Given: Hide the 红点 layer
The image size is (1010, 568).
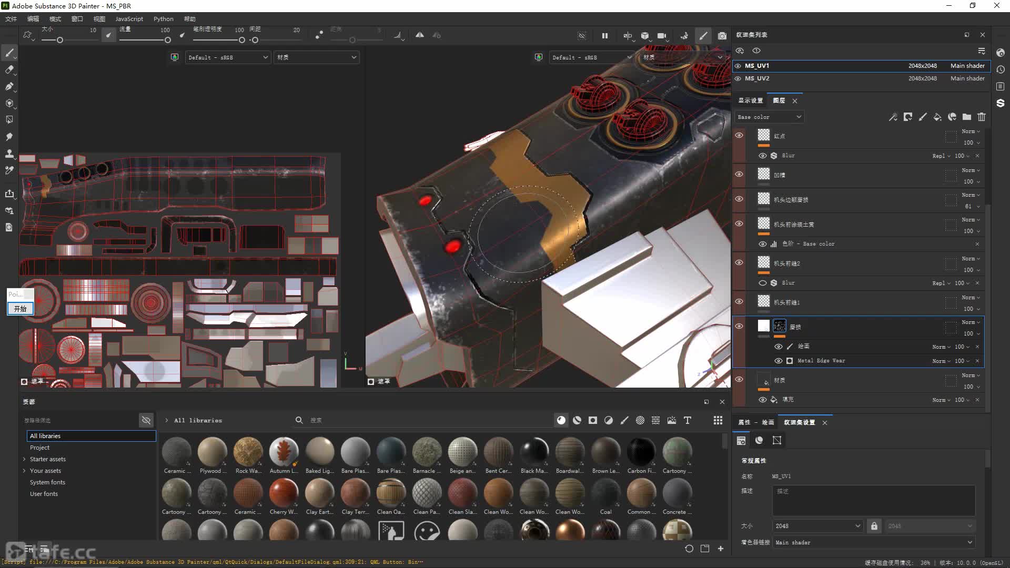Looking at the screenshot, I should (739, 135).
